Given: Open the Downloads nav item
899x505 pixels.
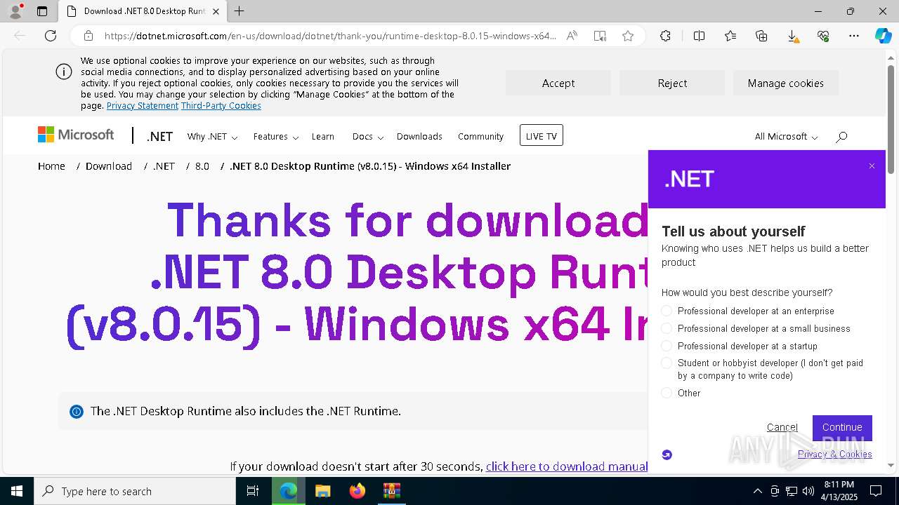Looking at the screenshot, I should tap(419, 137).
